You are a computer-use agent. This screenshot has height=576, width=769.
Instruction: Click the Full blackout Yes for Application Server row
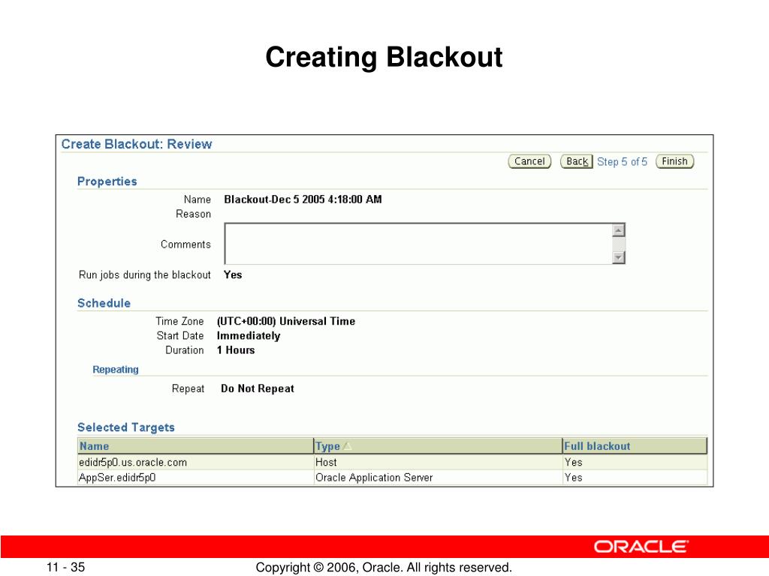coord(573,478)
